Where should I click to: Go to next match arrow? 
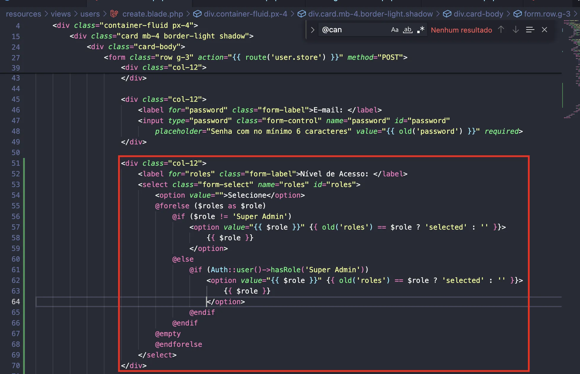click(515, 30)
